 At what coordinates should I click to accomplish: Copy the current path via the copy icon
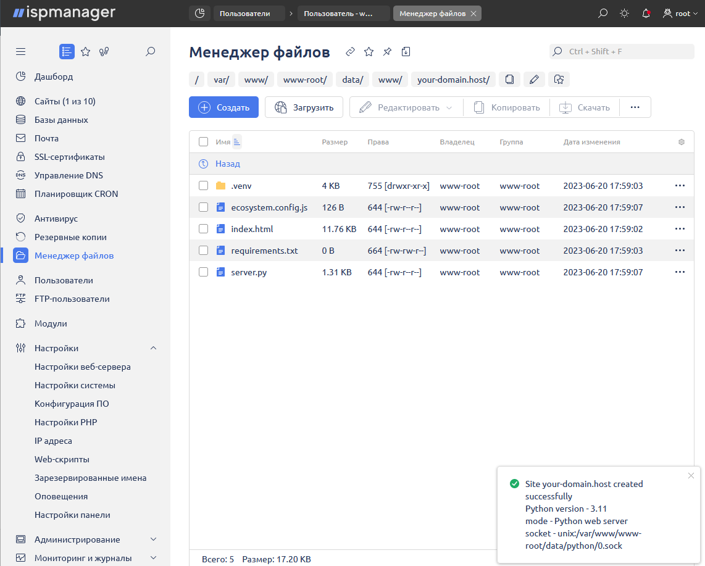tap(509, 79)
